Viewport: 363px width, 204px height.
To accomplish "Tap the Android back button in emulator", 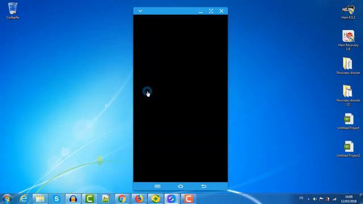I will 204,186.
